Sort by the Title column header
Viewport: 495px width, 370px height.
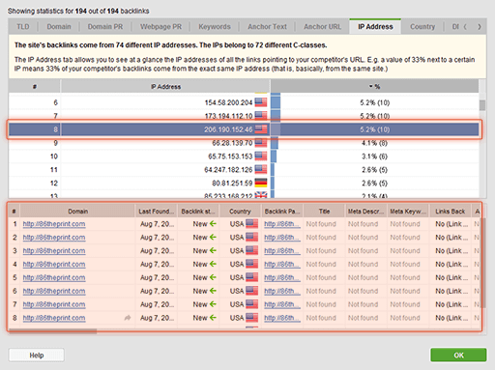(x=324, y=212)
